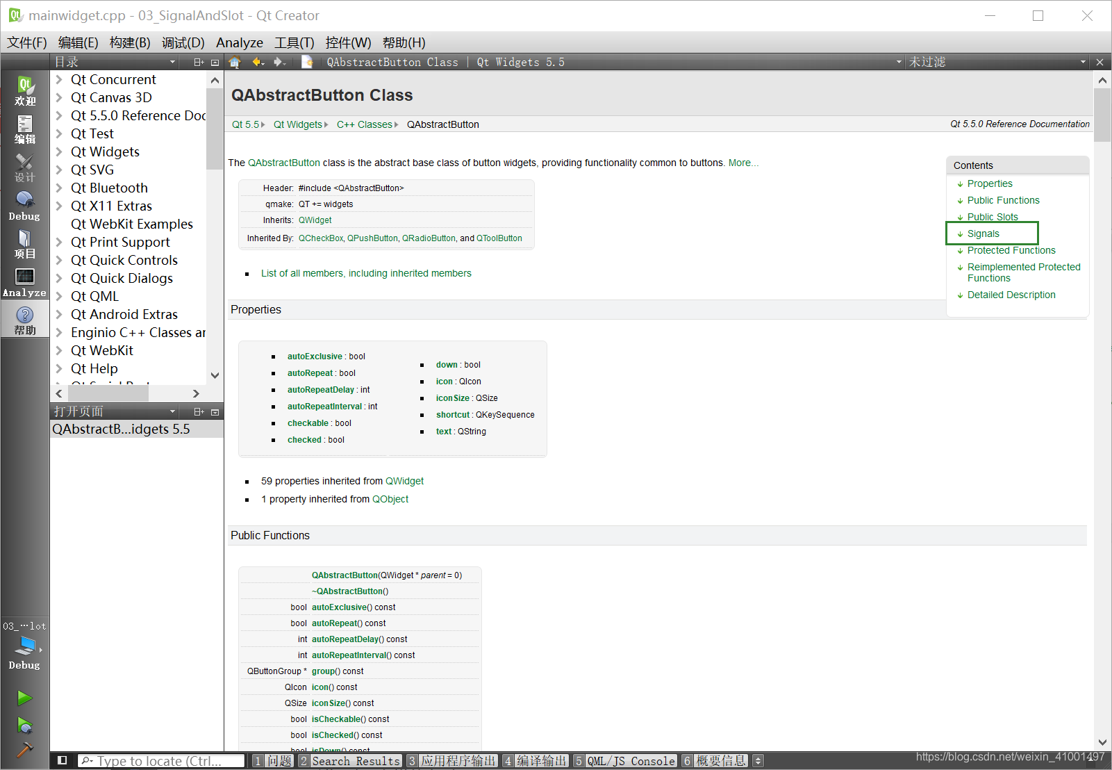This screenshot has width=1112, height=770.
Task: Show the 编译输出 pane
Action: click(535, 761)
